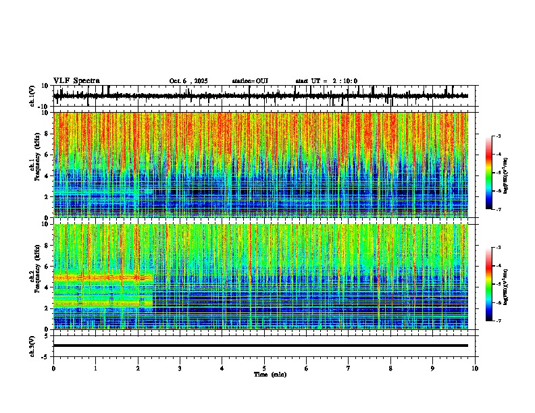Click inside the ch.2 spectrogram panel
This screenshot has height=413, width=535.
[261, 277]
